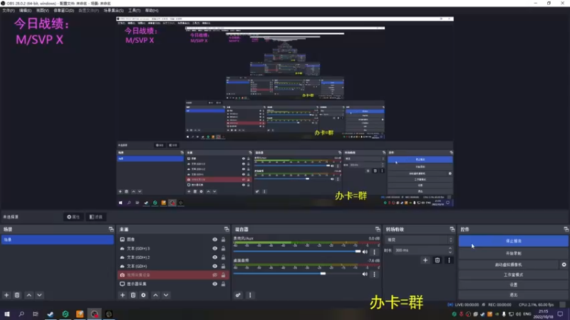Open the 停靠窗口(D) menu
Screen dimensions: 570x320
(63, 11)
